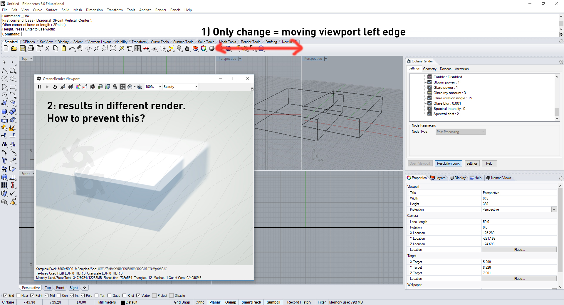
Task: Click the Undo arrow icon
Action: tap(72, 49)
